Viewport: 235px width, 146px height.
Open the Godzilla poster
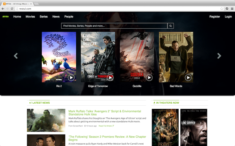[137, 57]
